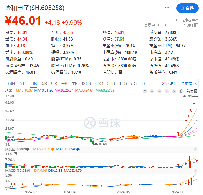203x195 pixels.
Task: Click the 46.01 high price marker on chart
Action: click(187, 96)
